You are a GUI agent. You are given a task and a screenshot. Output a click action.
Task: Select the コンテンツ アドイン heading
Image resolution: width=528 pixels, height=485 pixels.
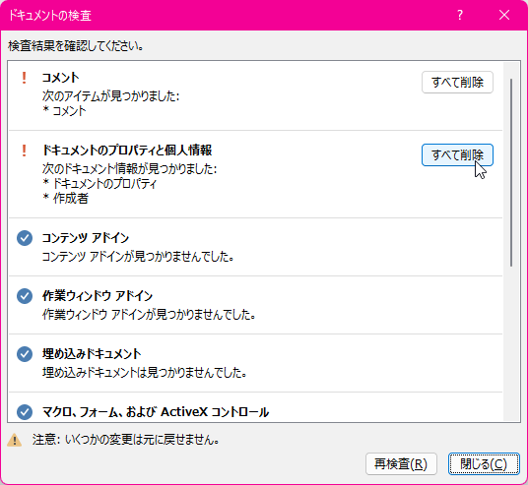(86, 238)
